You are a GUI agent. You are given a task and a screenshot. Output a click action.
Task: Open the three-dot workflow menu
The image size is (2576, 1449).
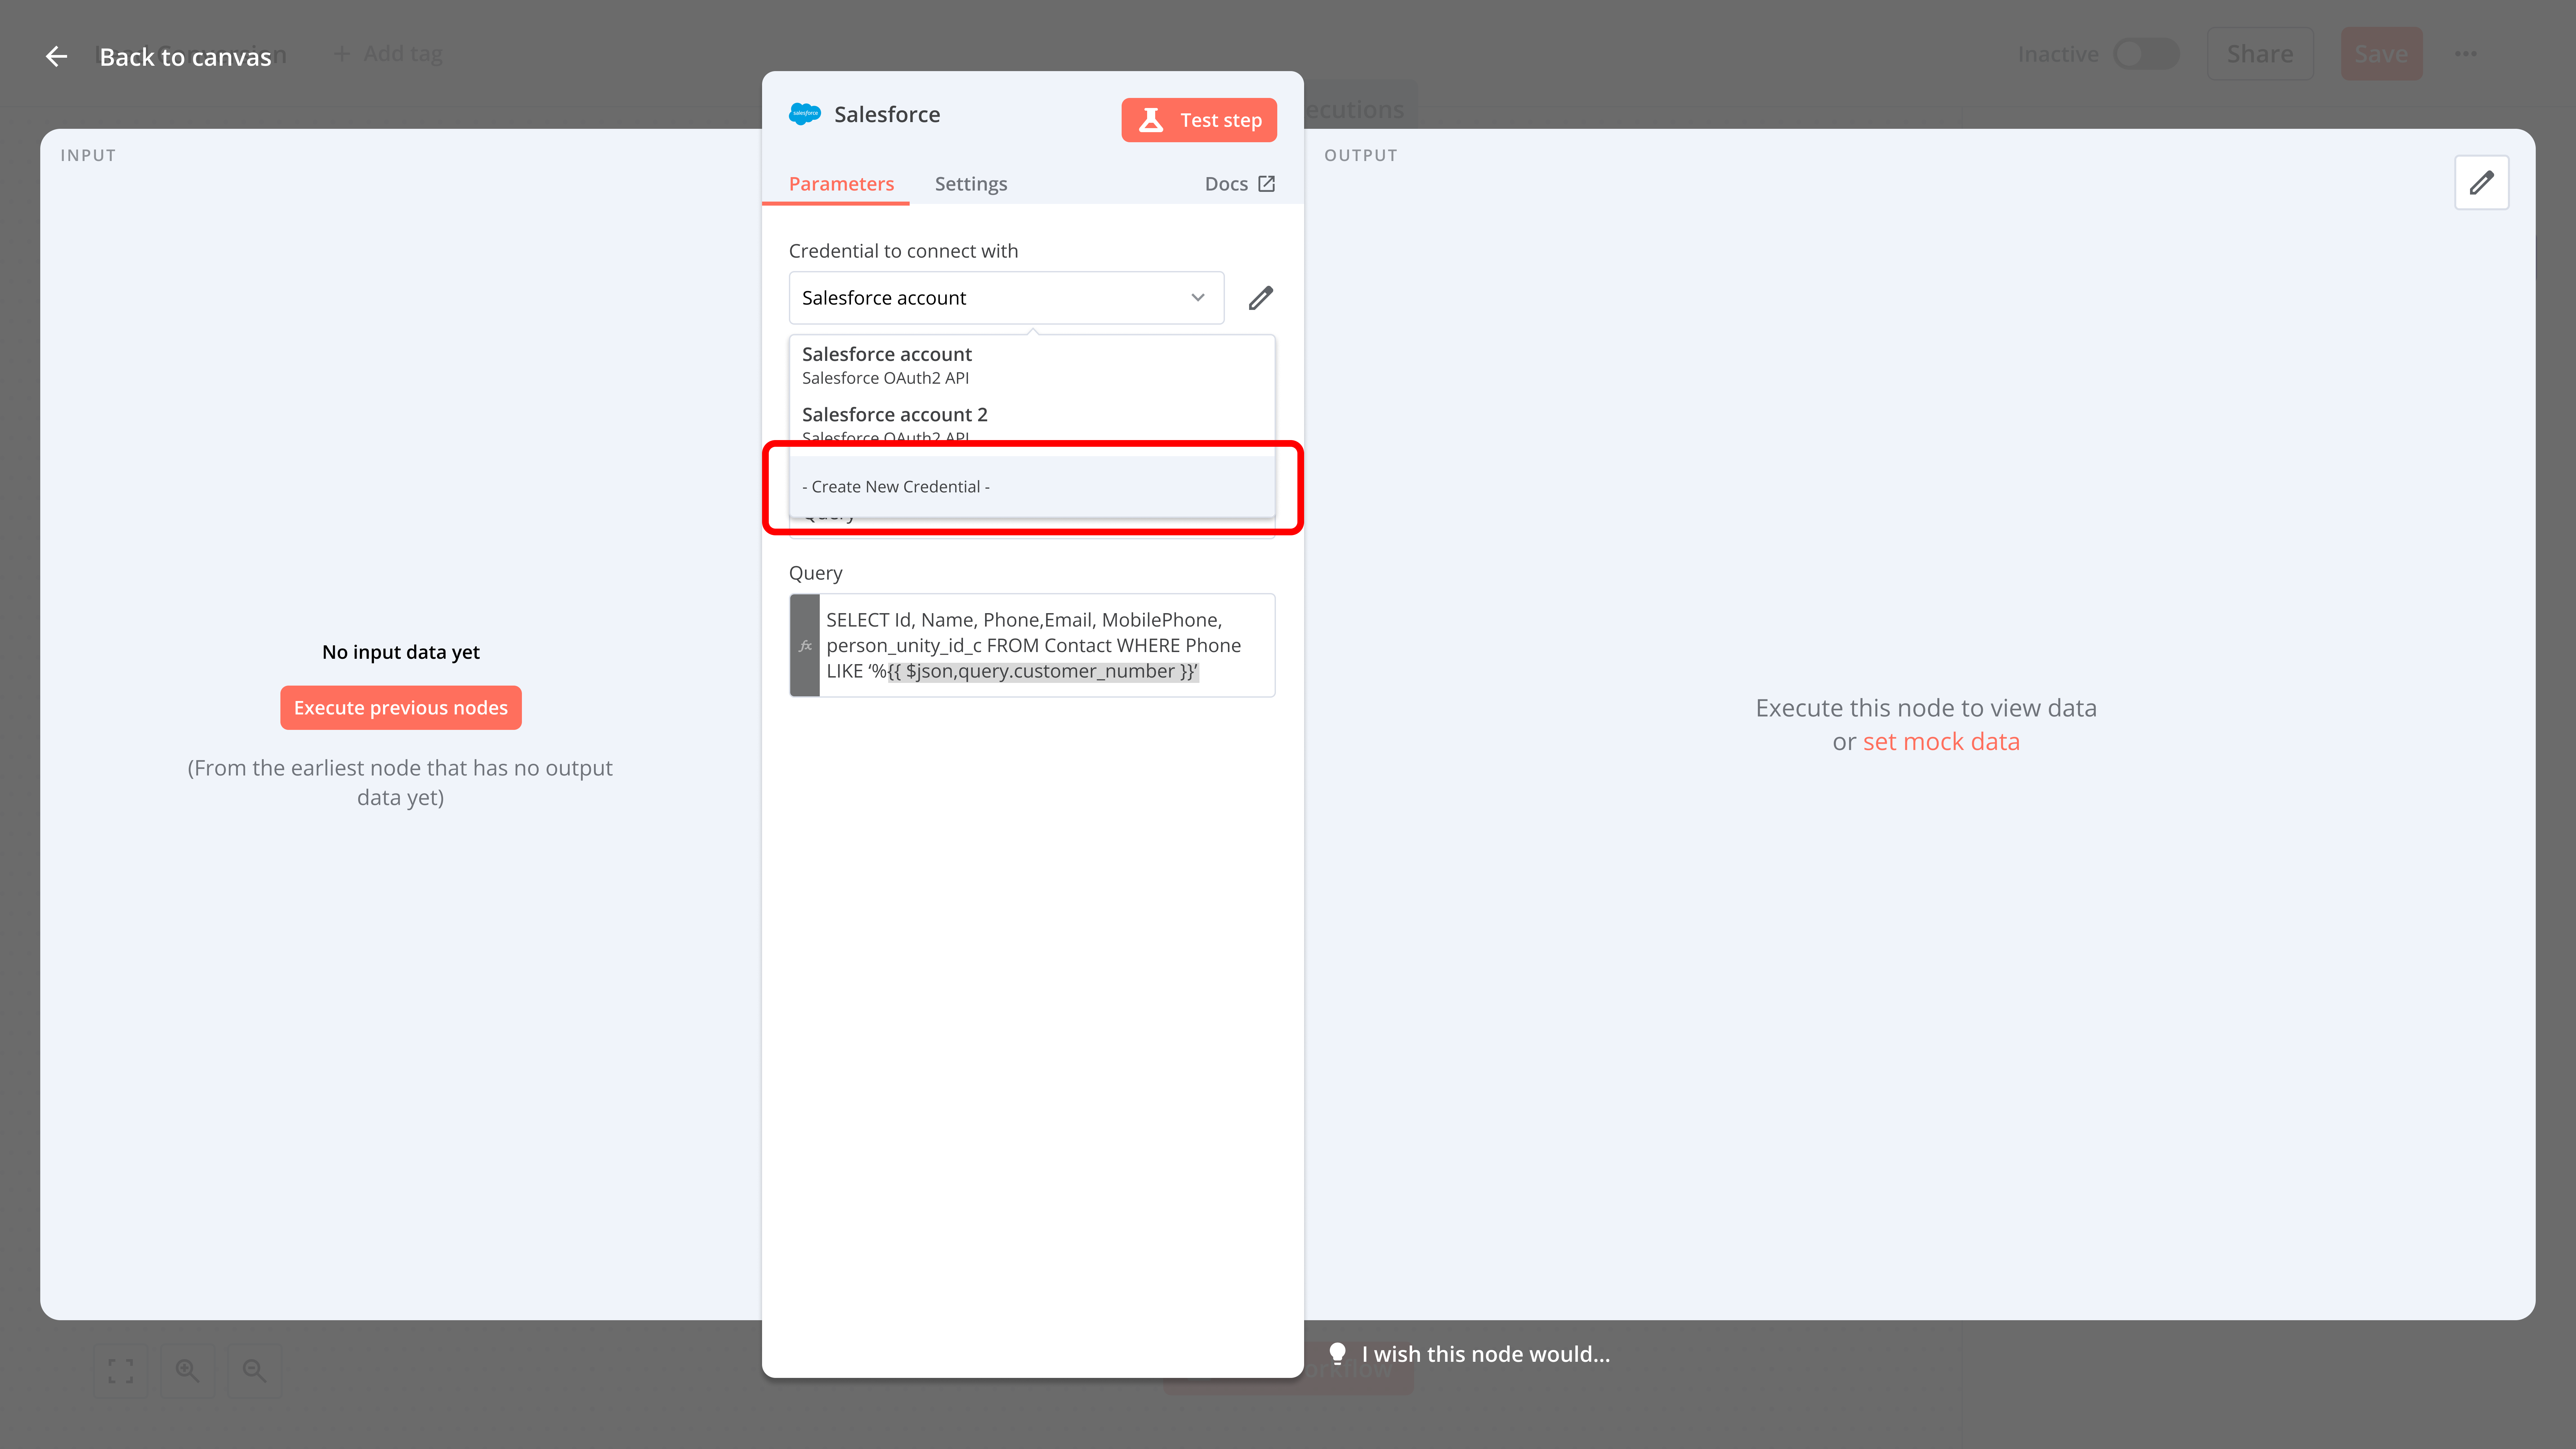coord(2466,54)
